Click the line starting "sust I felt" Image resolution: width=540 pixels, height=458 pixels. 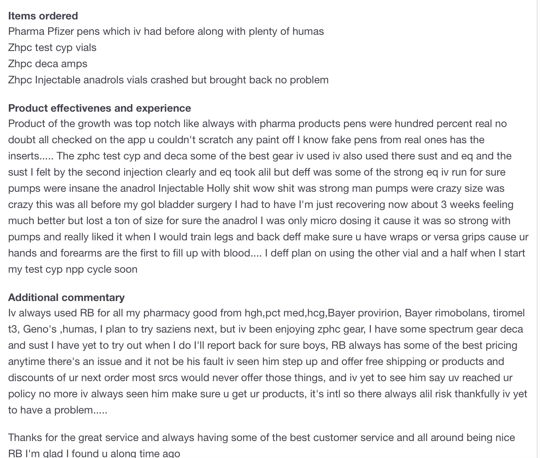(x=257, y=172)
